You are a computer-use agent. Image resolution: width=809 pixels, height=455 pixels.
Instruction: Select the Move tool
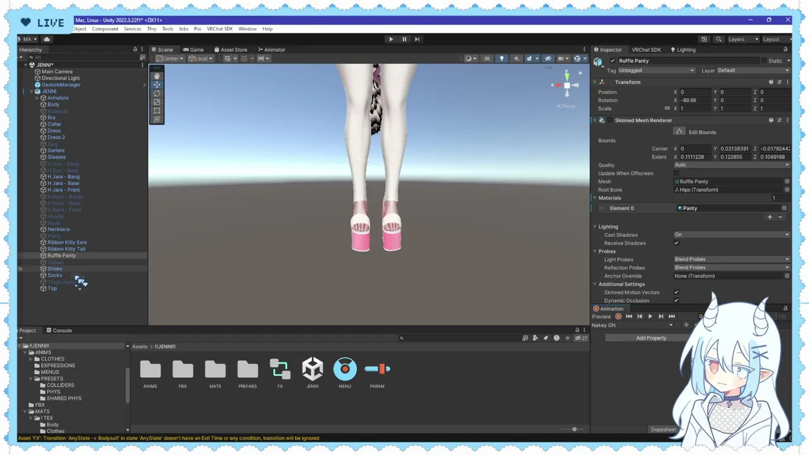[x=157, y=84]
